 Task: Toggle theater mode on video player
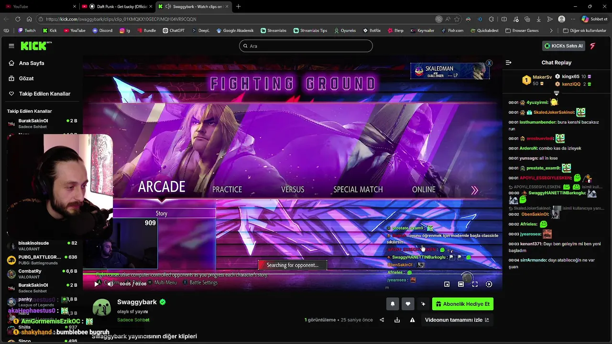coord(461,284)
